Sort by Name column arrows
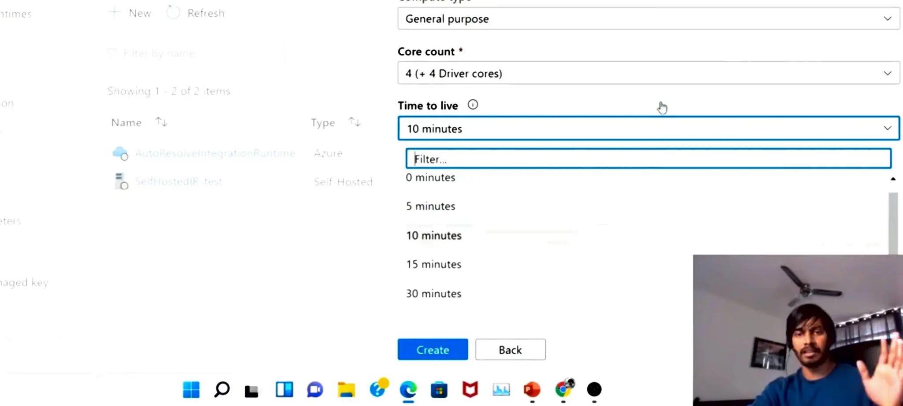 pyautogui.click(x=161, y=122)
